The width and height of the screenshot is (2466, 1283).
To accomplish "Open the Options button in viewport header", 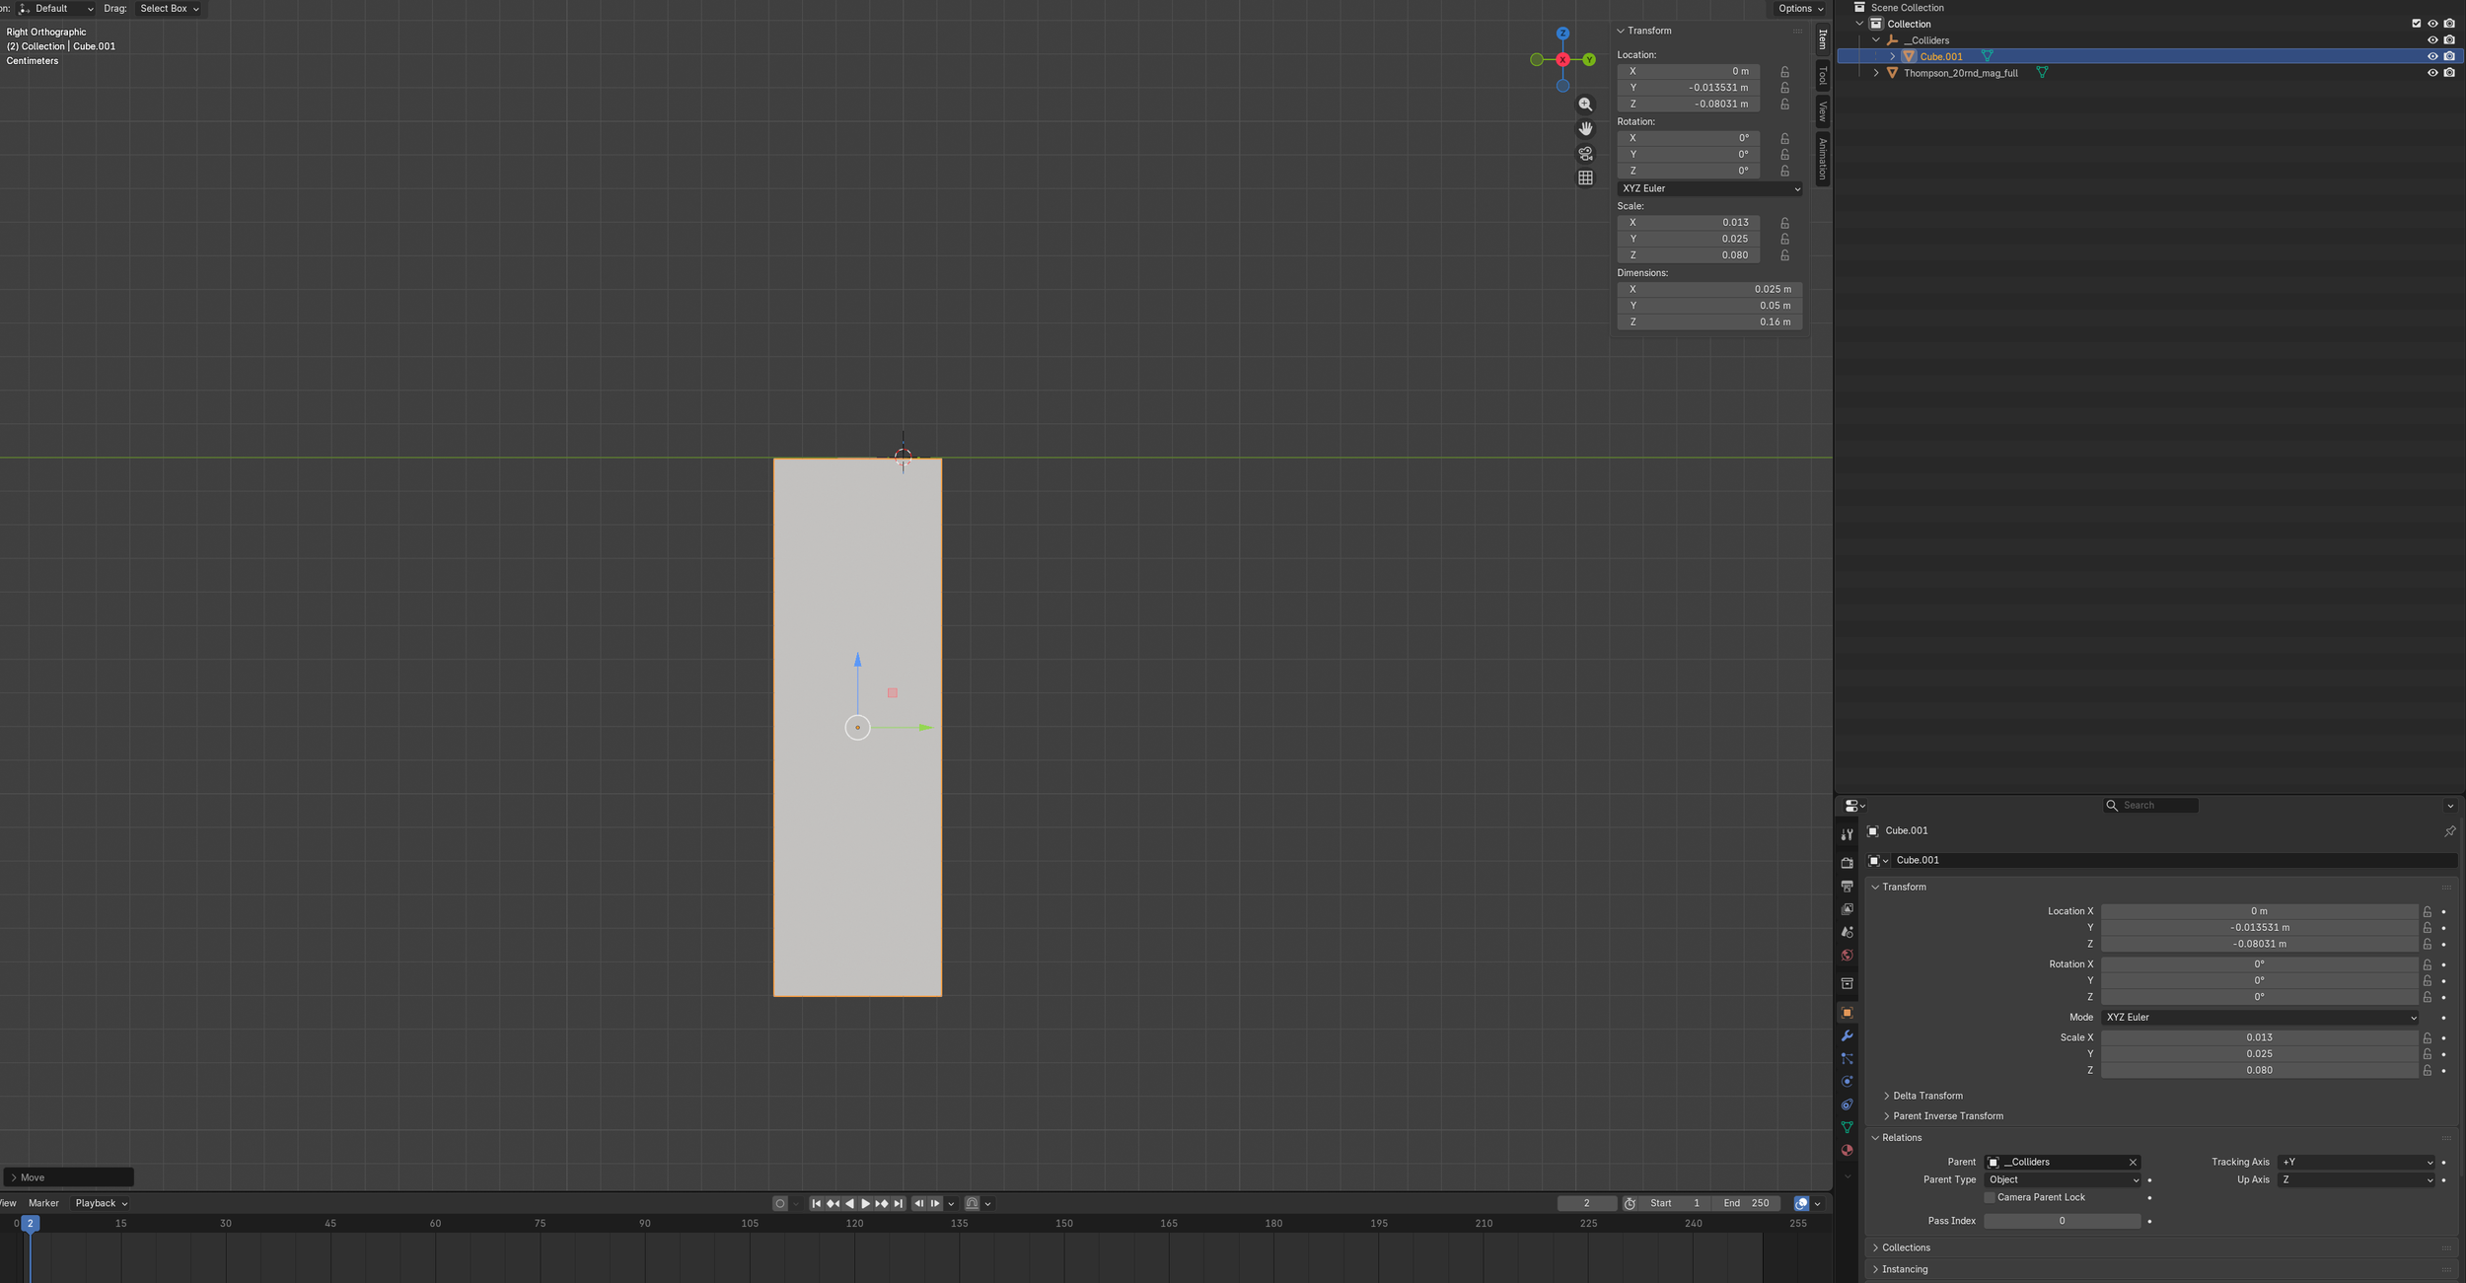I will (1799, 8).
